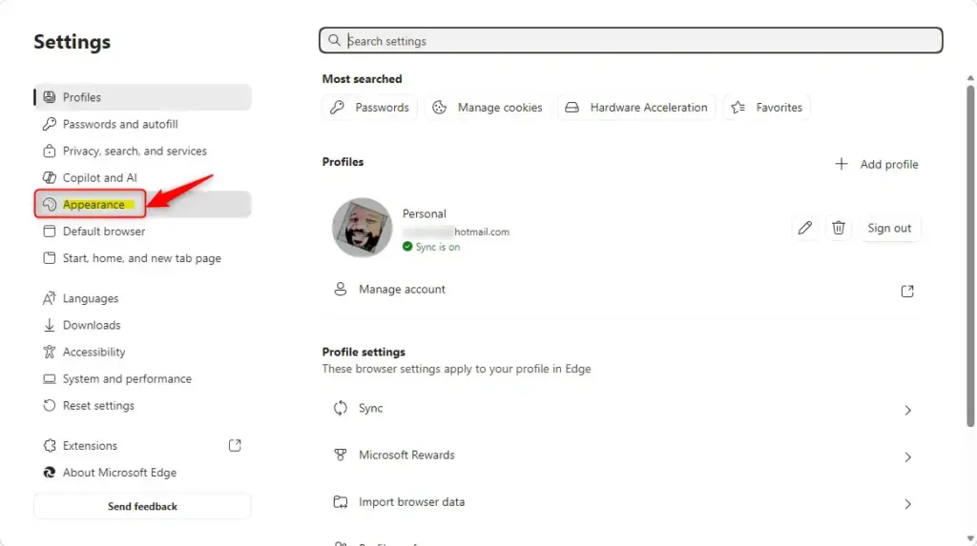Select the Favorites most-searched chip label

(x=779, y=107)
